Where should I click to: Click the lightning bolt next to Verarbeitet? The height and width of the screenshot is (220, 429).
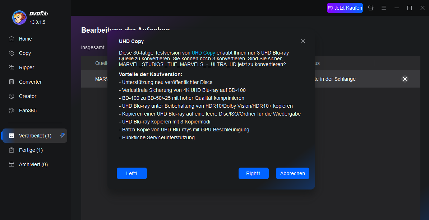pos(63,135)
